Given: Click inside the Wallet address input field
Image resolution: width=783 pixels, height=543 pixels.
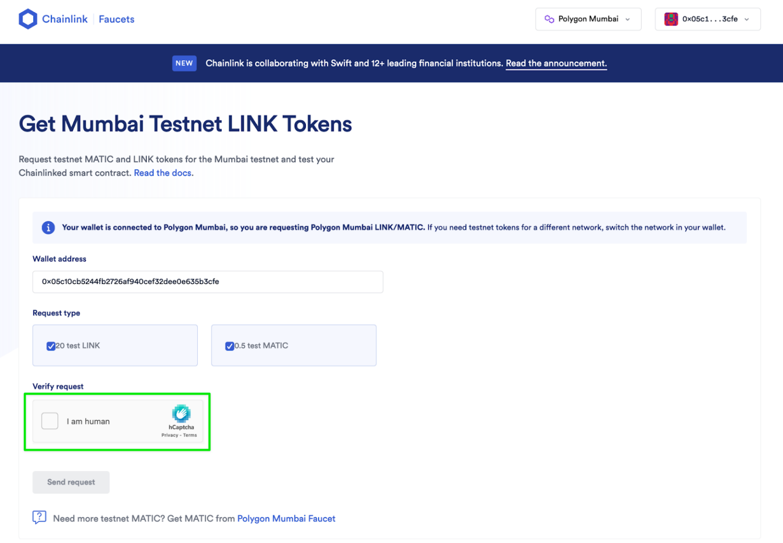Looking at the screenshot, I should (x=207, y=281).
